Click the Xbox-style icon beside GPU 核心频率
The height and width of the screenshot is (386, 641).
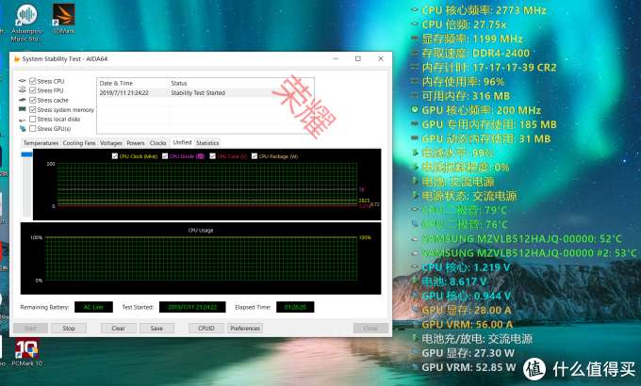415,110
